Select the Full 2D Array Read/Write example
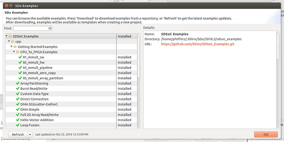Screen dimensions: 284x142 (x=39, y=115)
